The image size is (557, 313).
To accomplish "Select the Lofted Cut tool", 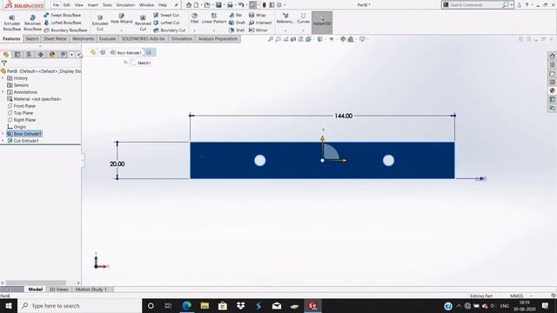I will pos(166,23).
